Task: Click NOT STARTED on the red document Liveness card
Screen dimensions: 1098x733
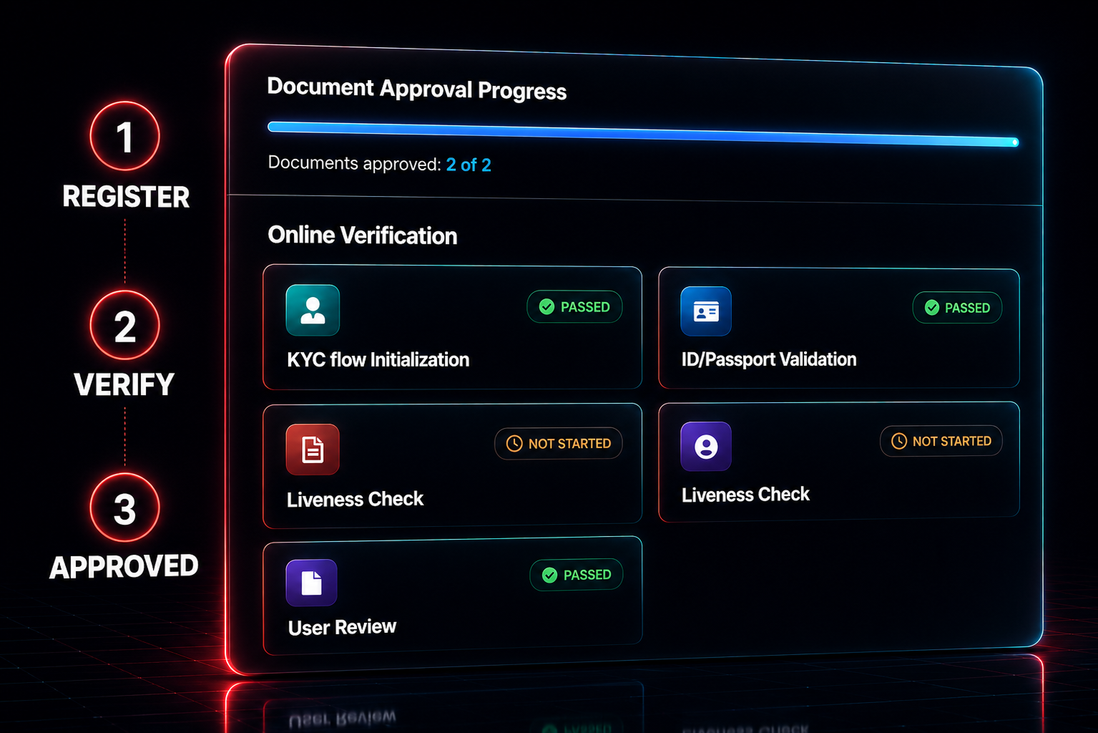Action: [569, 444]
